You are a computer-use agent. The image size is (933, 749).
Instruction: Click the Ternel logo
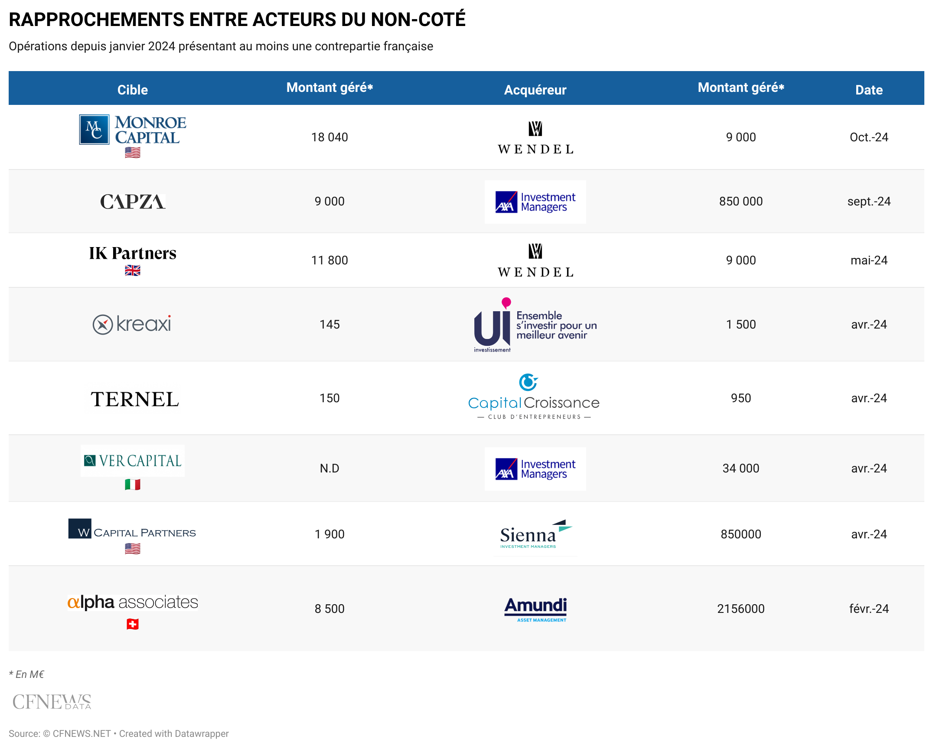click(x=134, y=399)
